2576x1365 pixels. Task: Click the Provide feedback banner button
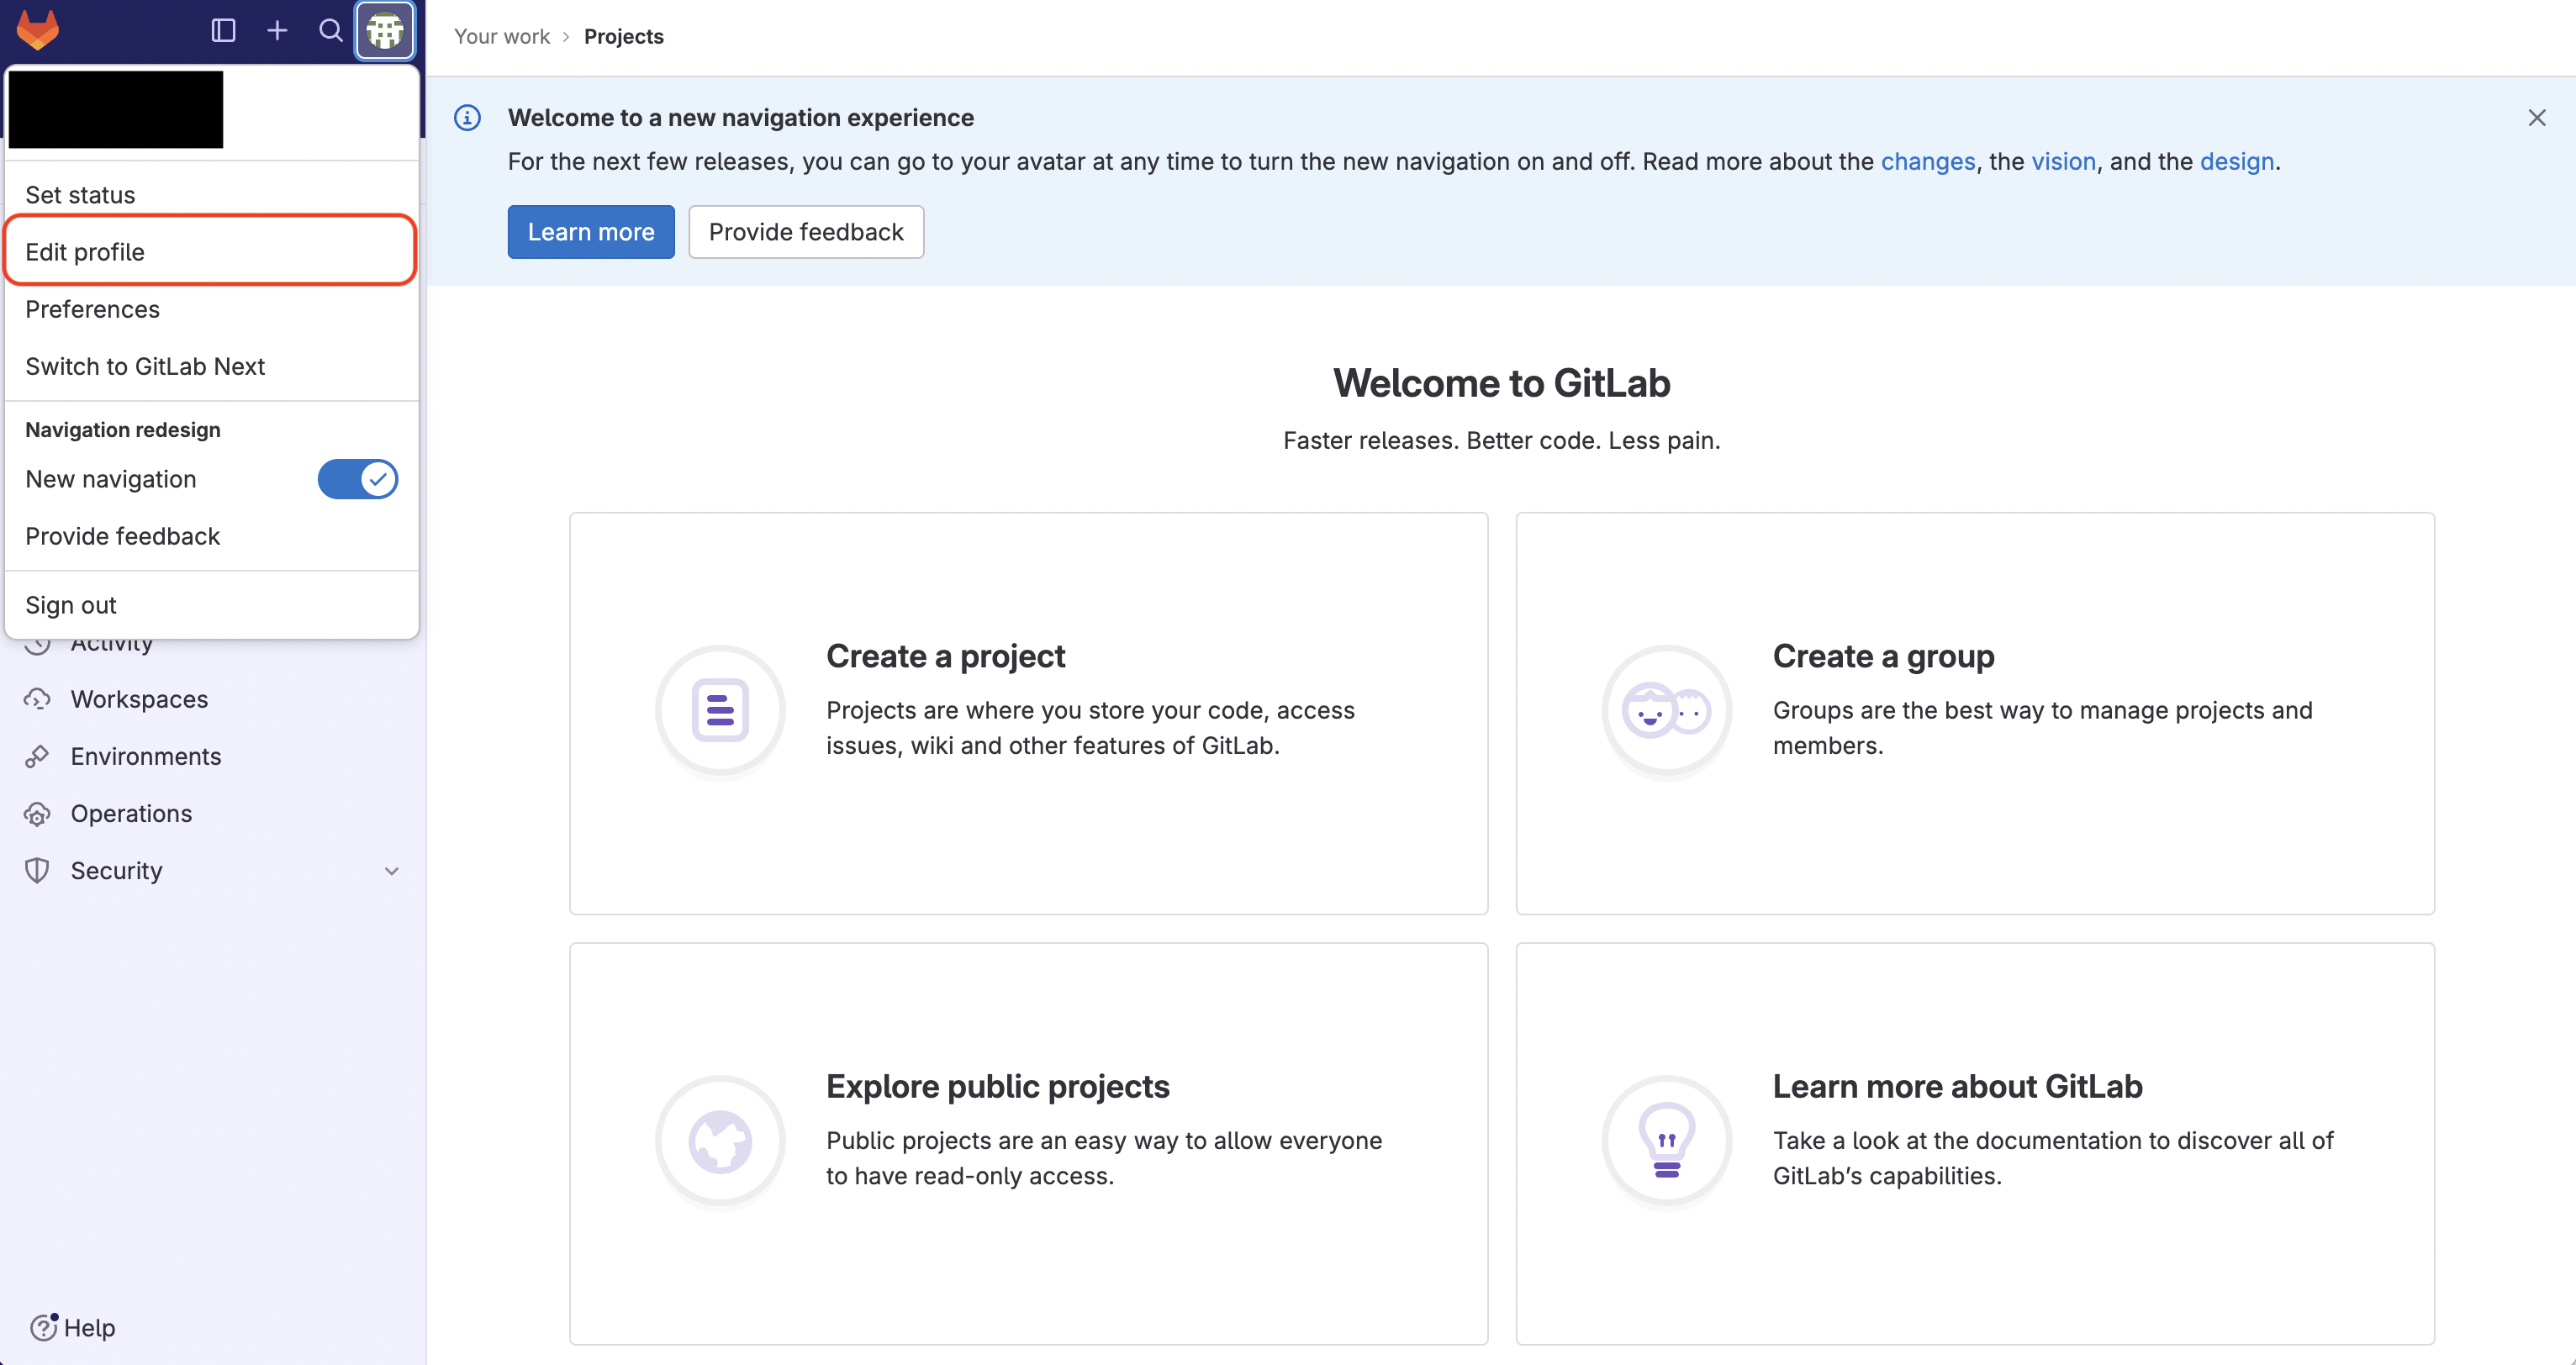tap(805, 232)
